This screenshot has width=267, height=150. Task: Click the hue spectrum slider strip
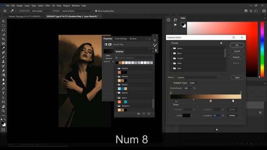(262, 49)
